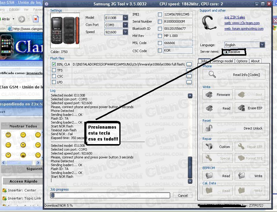The height and width of the screenshot is (212, 277).
Task: Click EEPROM Write button
Action: pos(250,176)
